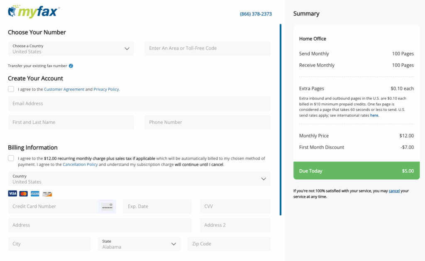Image resolution: width=425 pixels, height=261 pixels.
Task: Expand the billing Country dropdown
Action: tap(139, 179)
